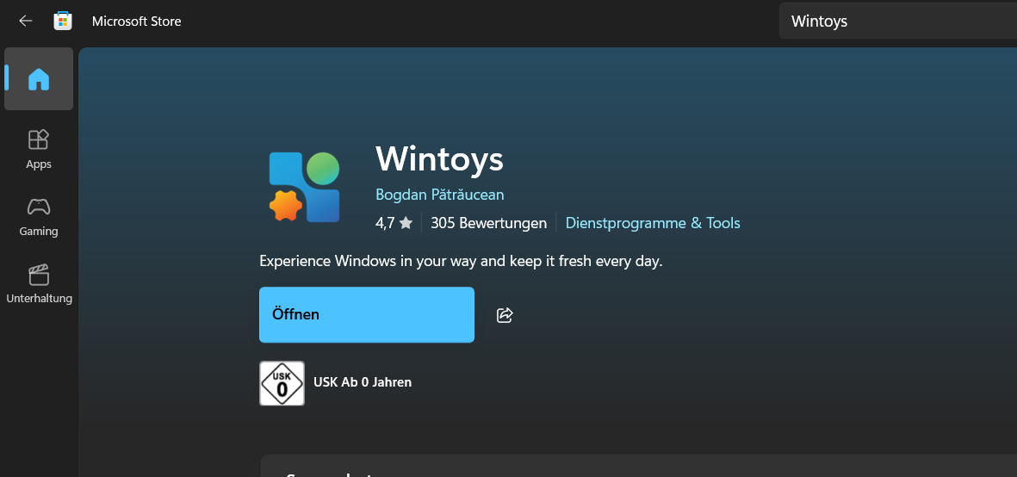Click the Wintoys app logo

click(305, 188)
